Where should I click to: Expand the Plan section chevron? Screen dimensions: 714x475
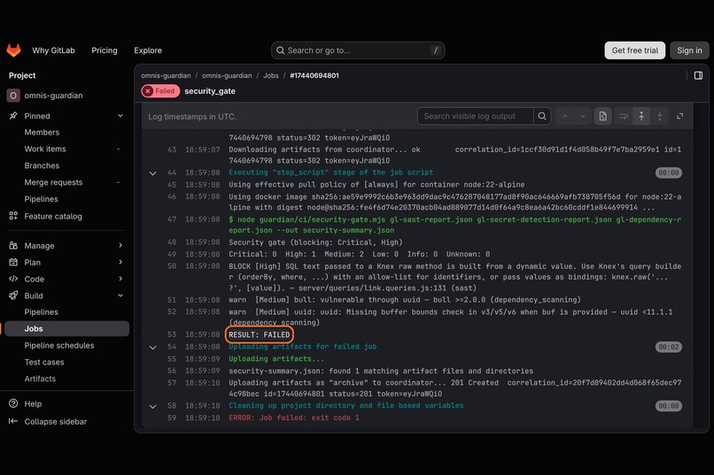point(120,263)
